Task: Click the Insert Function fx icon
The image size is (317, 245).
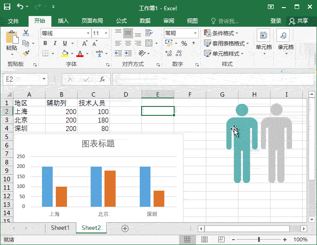Action: pyautogui.click(x=102, y=79)
